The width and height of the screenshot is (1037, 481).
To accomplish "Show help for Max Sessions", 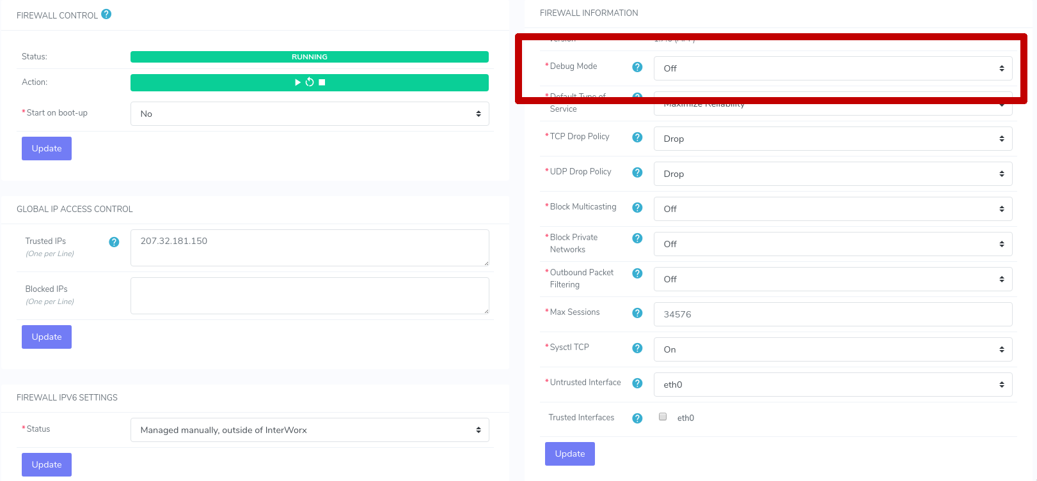I will coord(637,313).
